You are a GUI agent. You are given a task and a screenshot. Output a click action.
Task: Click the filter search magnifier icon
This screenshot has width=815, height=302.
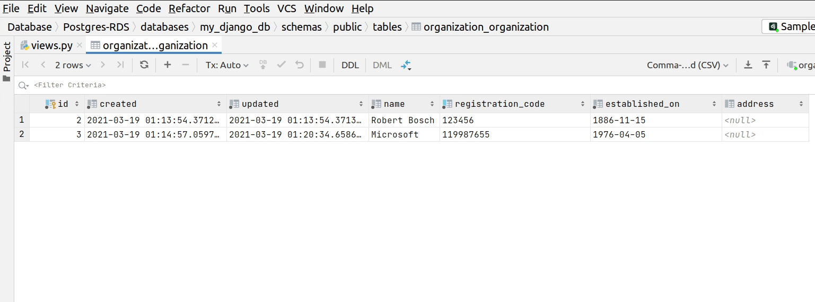pos(23,85)
